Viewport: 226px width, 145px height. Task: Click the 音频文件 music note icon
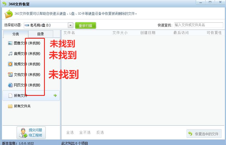tap(10, 54)
